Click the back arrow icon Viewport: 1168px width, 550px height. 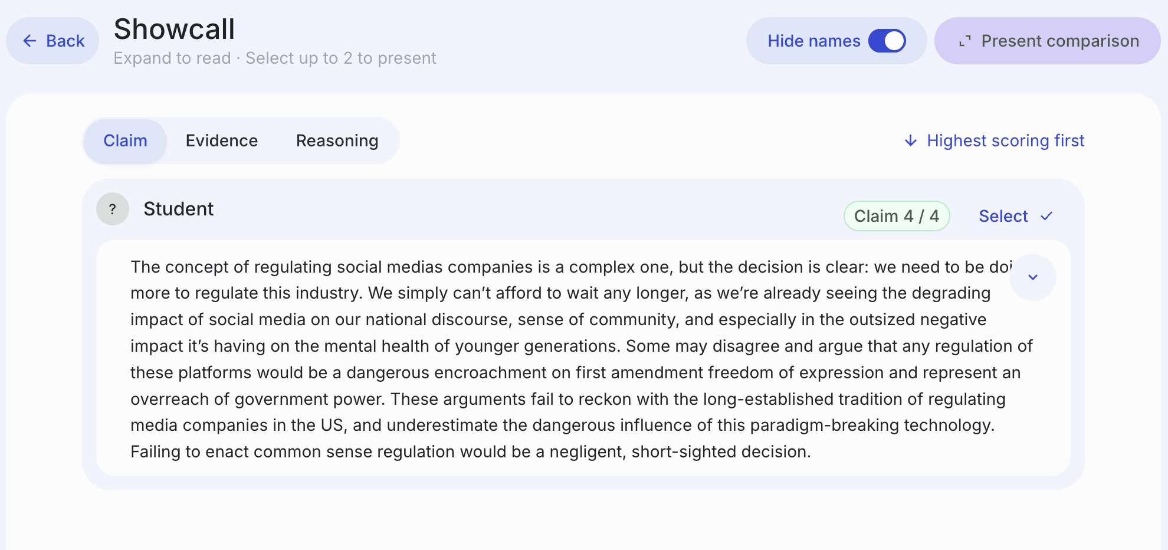(29, 41)
